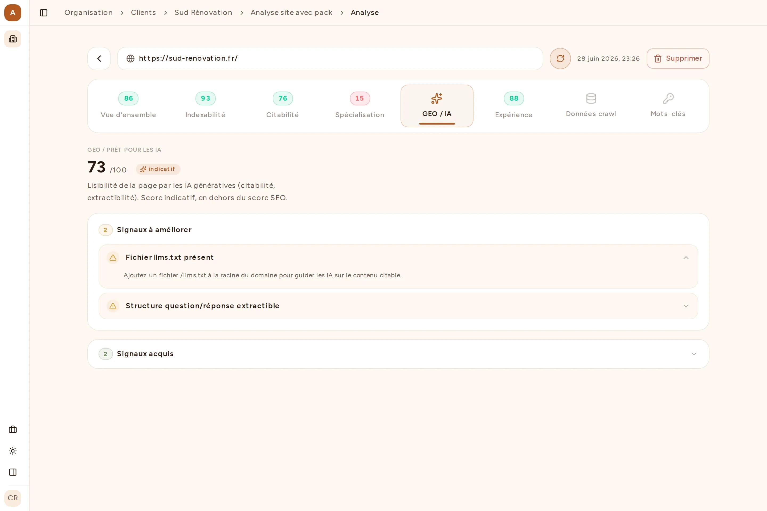767x511 pixels.
Task: Open the Mots-clés tab
Action: (x=668, y=106)
